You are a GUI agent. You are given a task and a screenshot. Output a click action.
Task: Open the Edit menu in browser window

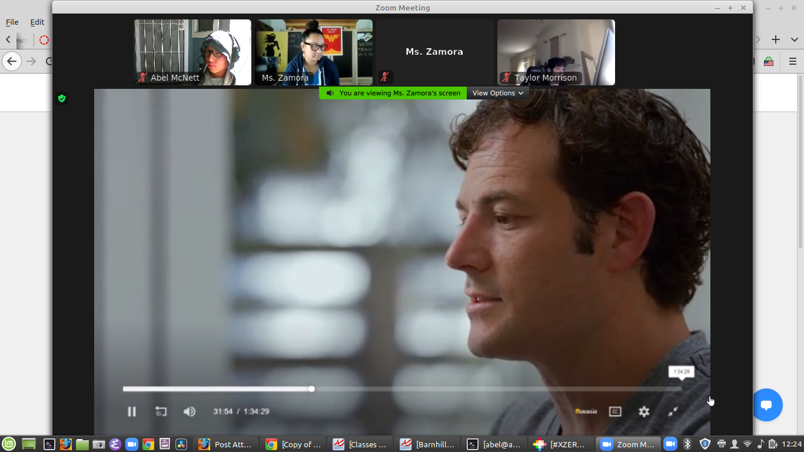pos(38,22)
